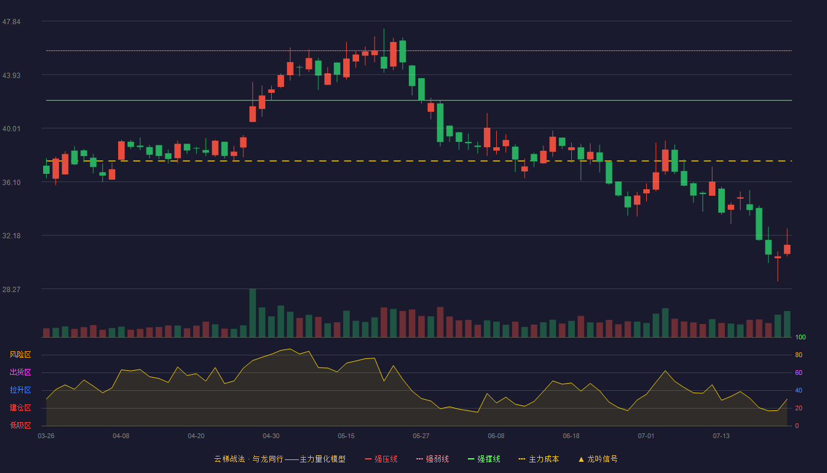Click the 龙吟信号 triangle icon
827x473 pixels.
[581, 459]
